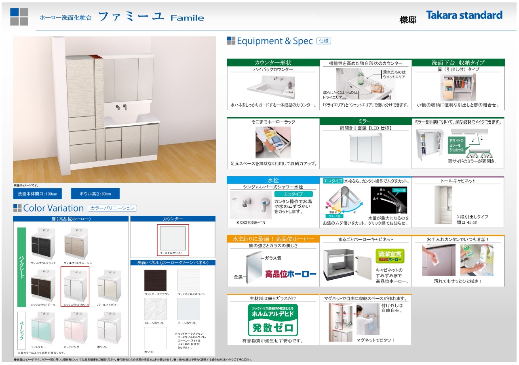Pick the ピュアピンク cabinet option

pos(76,328)
